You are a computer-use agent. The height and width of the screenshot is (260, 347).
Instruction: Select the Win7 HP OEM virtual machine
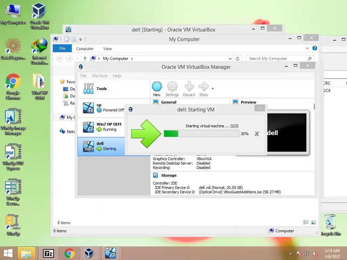(101, 127)
